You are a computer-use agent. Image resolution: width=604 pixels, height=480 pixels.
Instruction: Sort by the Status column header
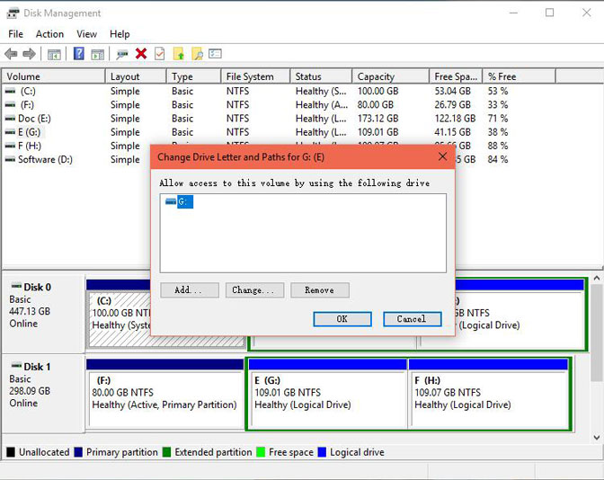[321, 76]
